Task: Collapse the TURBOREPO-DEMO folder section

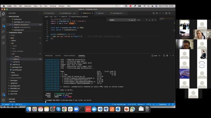Action: (15, 33)
